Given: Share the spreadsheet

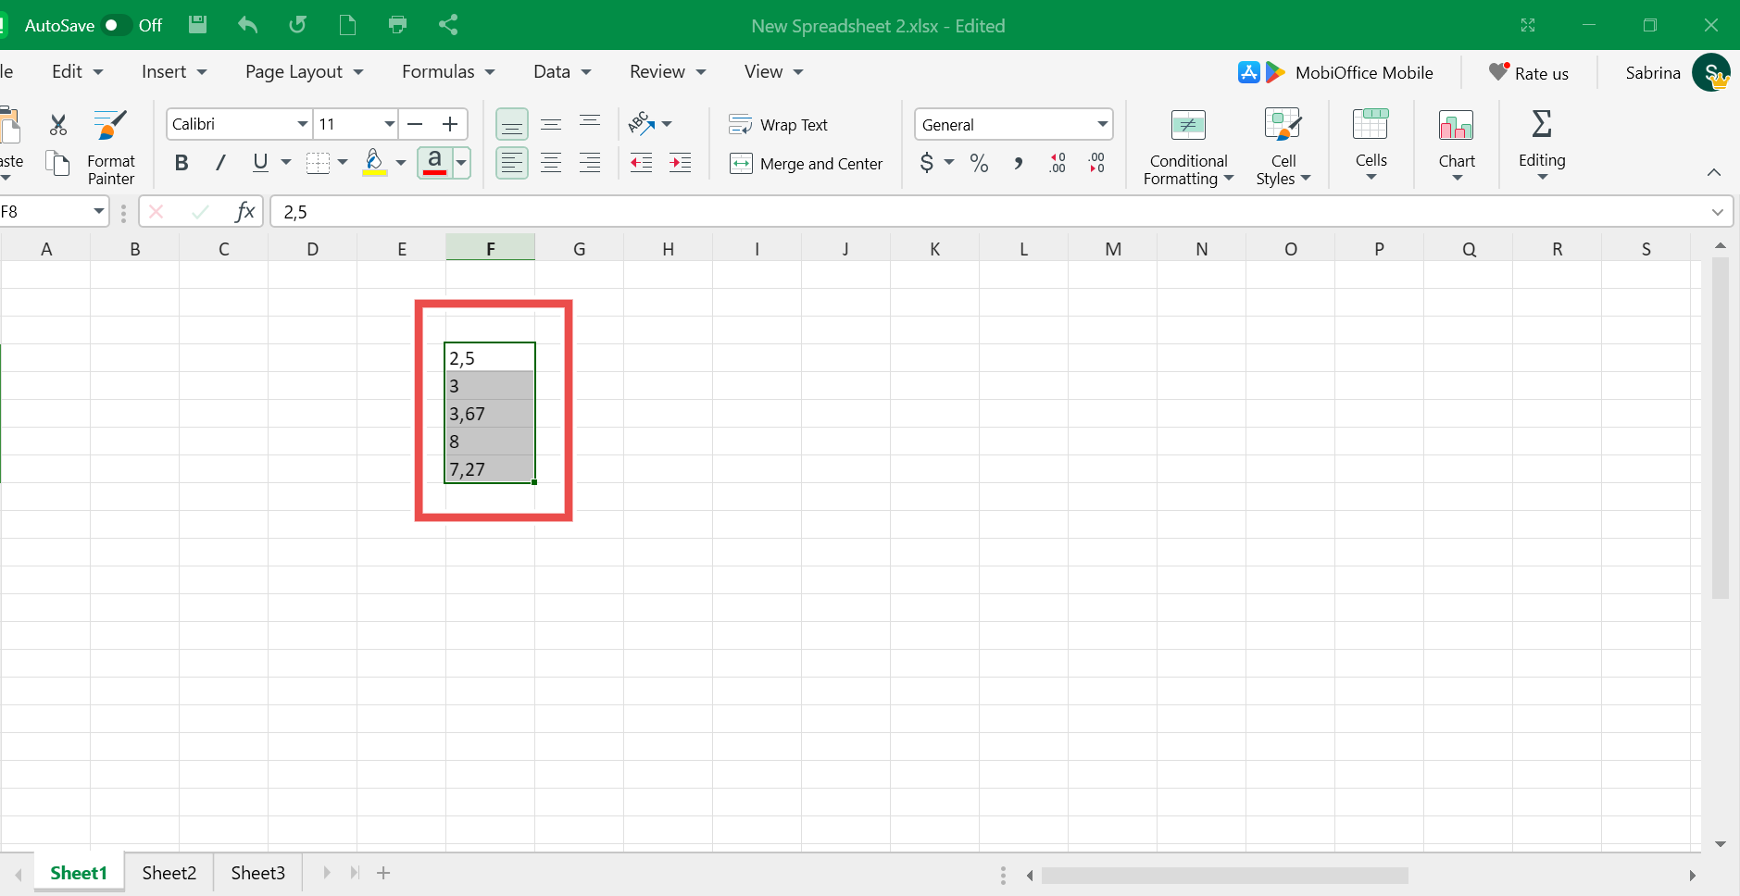Looking at the screenshot, I should point(448,25).
